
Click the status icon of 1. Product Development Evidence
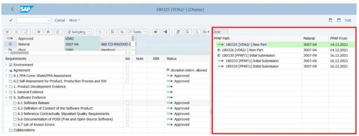[170, 87]
